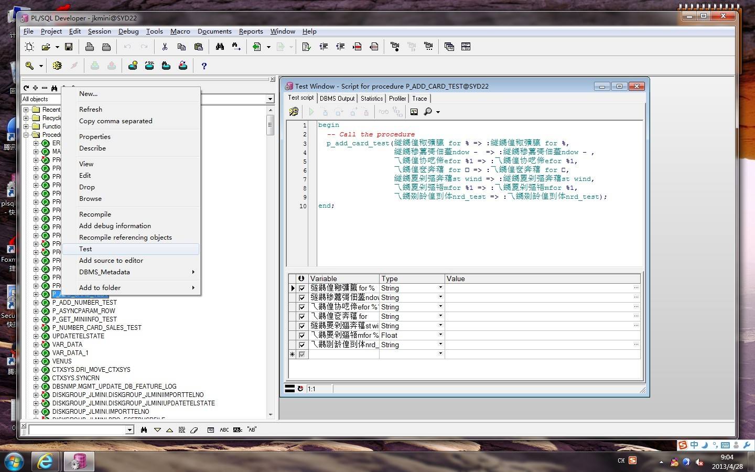Switch to the Trace tab
The image size is (755, 472).
tap(419, 99)
